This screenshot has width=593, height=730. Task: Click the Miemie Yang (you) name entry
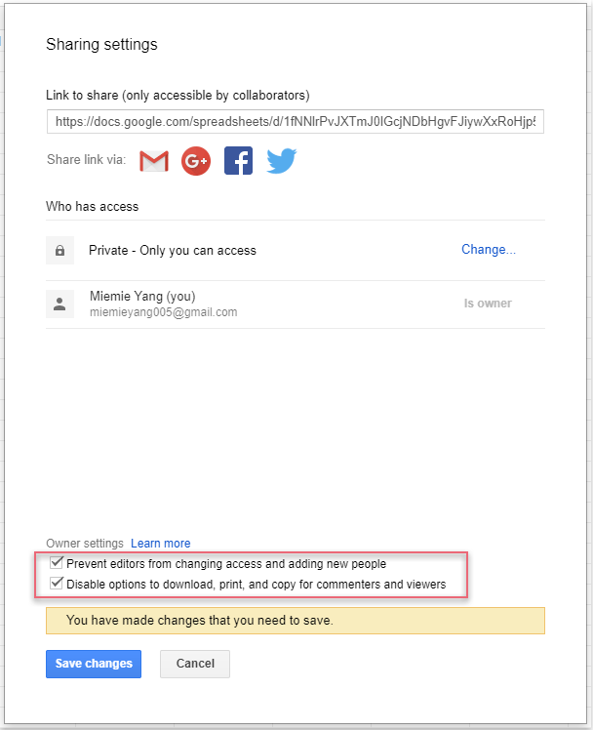coord(142,296)
